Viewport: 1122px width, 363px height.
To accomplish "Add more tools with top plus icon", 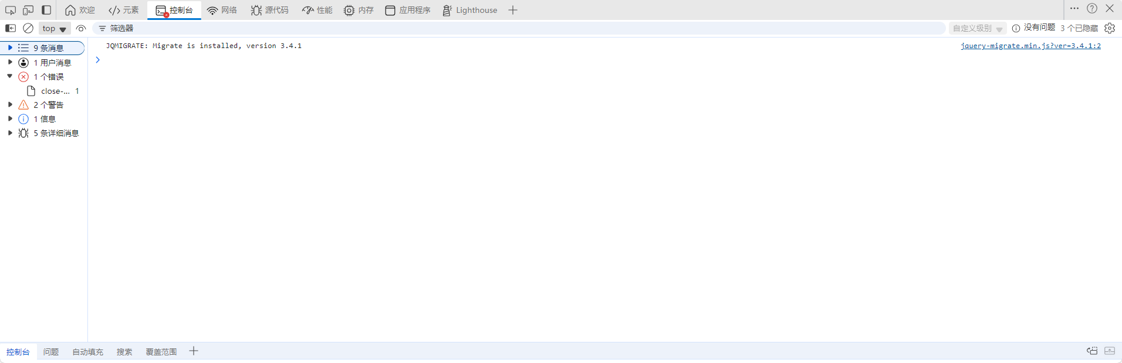I will 513,10.
